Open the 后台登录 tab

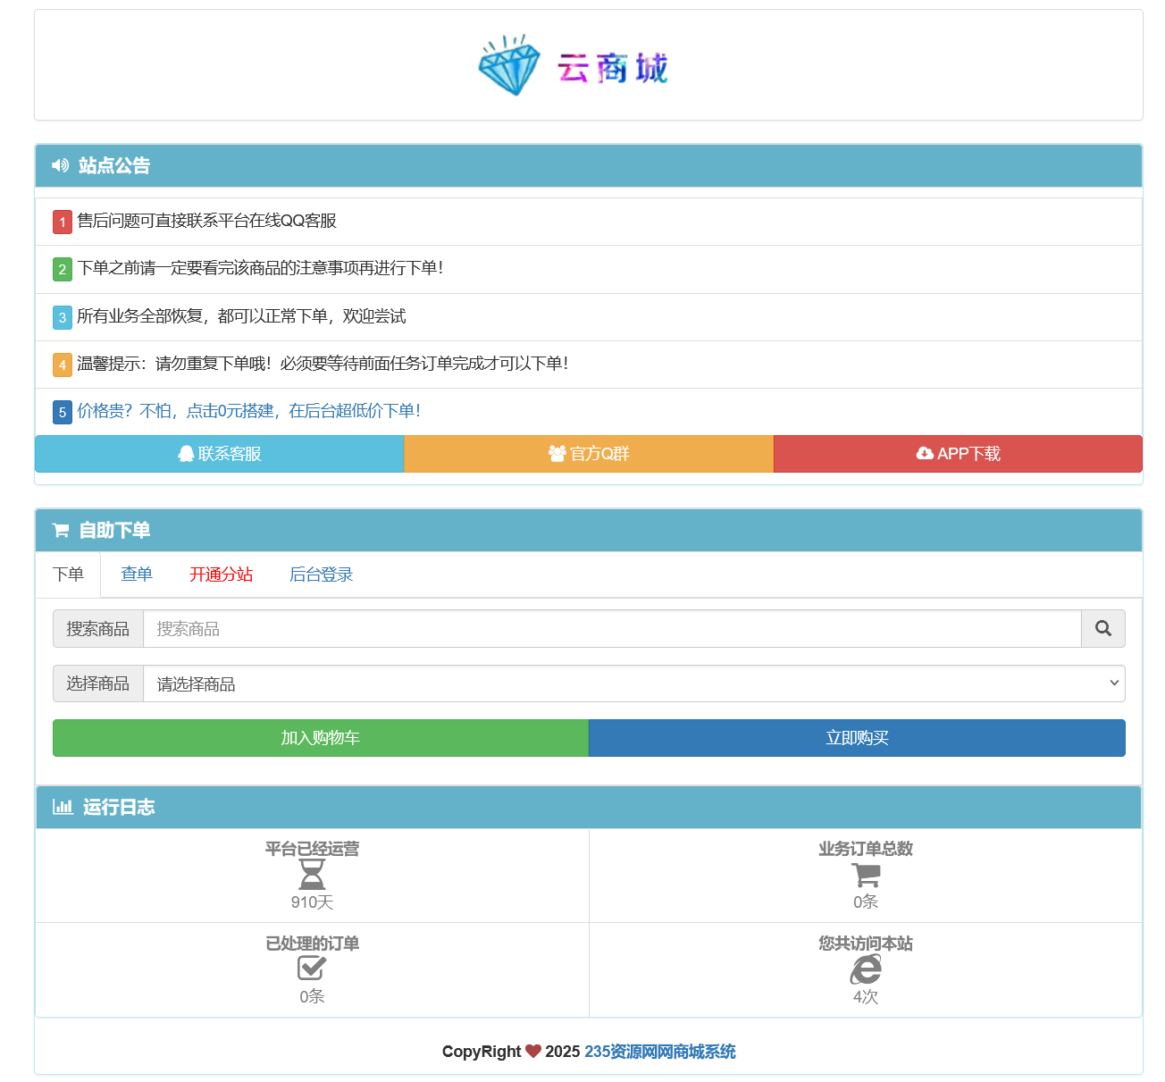click(x=320, y=575)
